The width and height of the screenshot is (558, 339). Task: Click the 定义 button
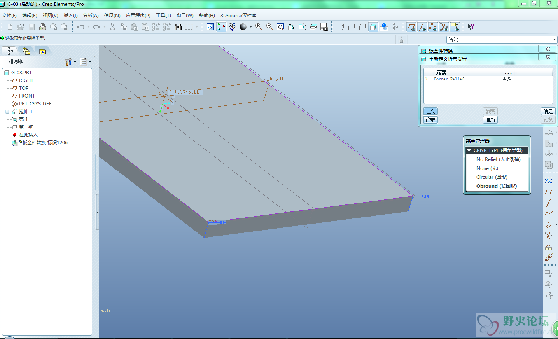pyautogui.click(x=430, y=111)
